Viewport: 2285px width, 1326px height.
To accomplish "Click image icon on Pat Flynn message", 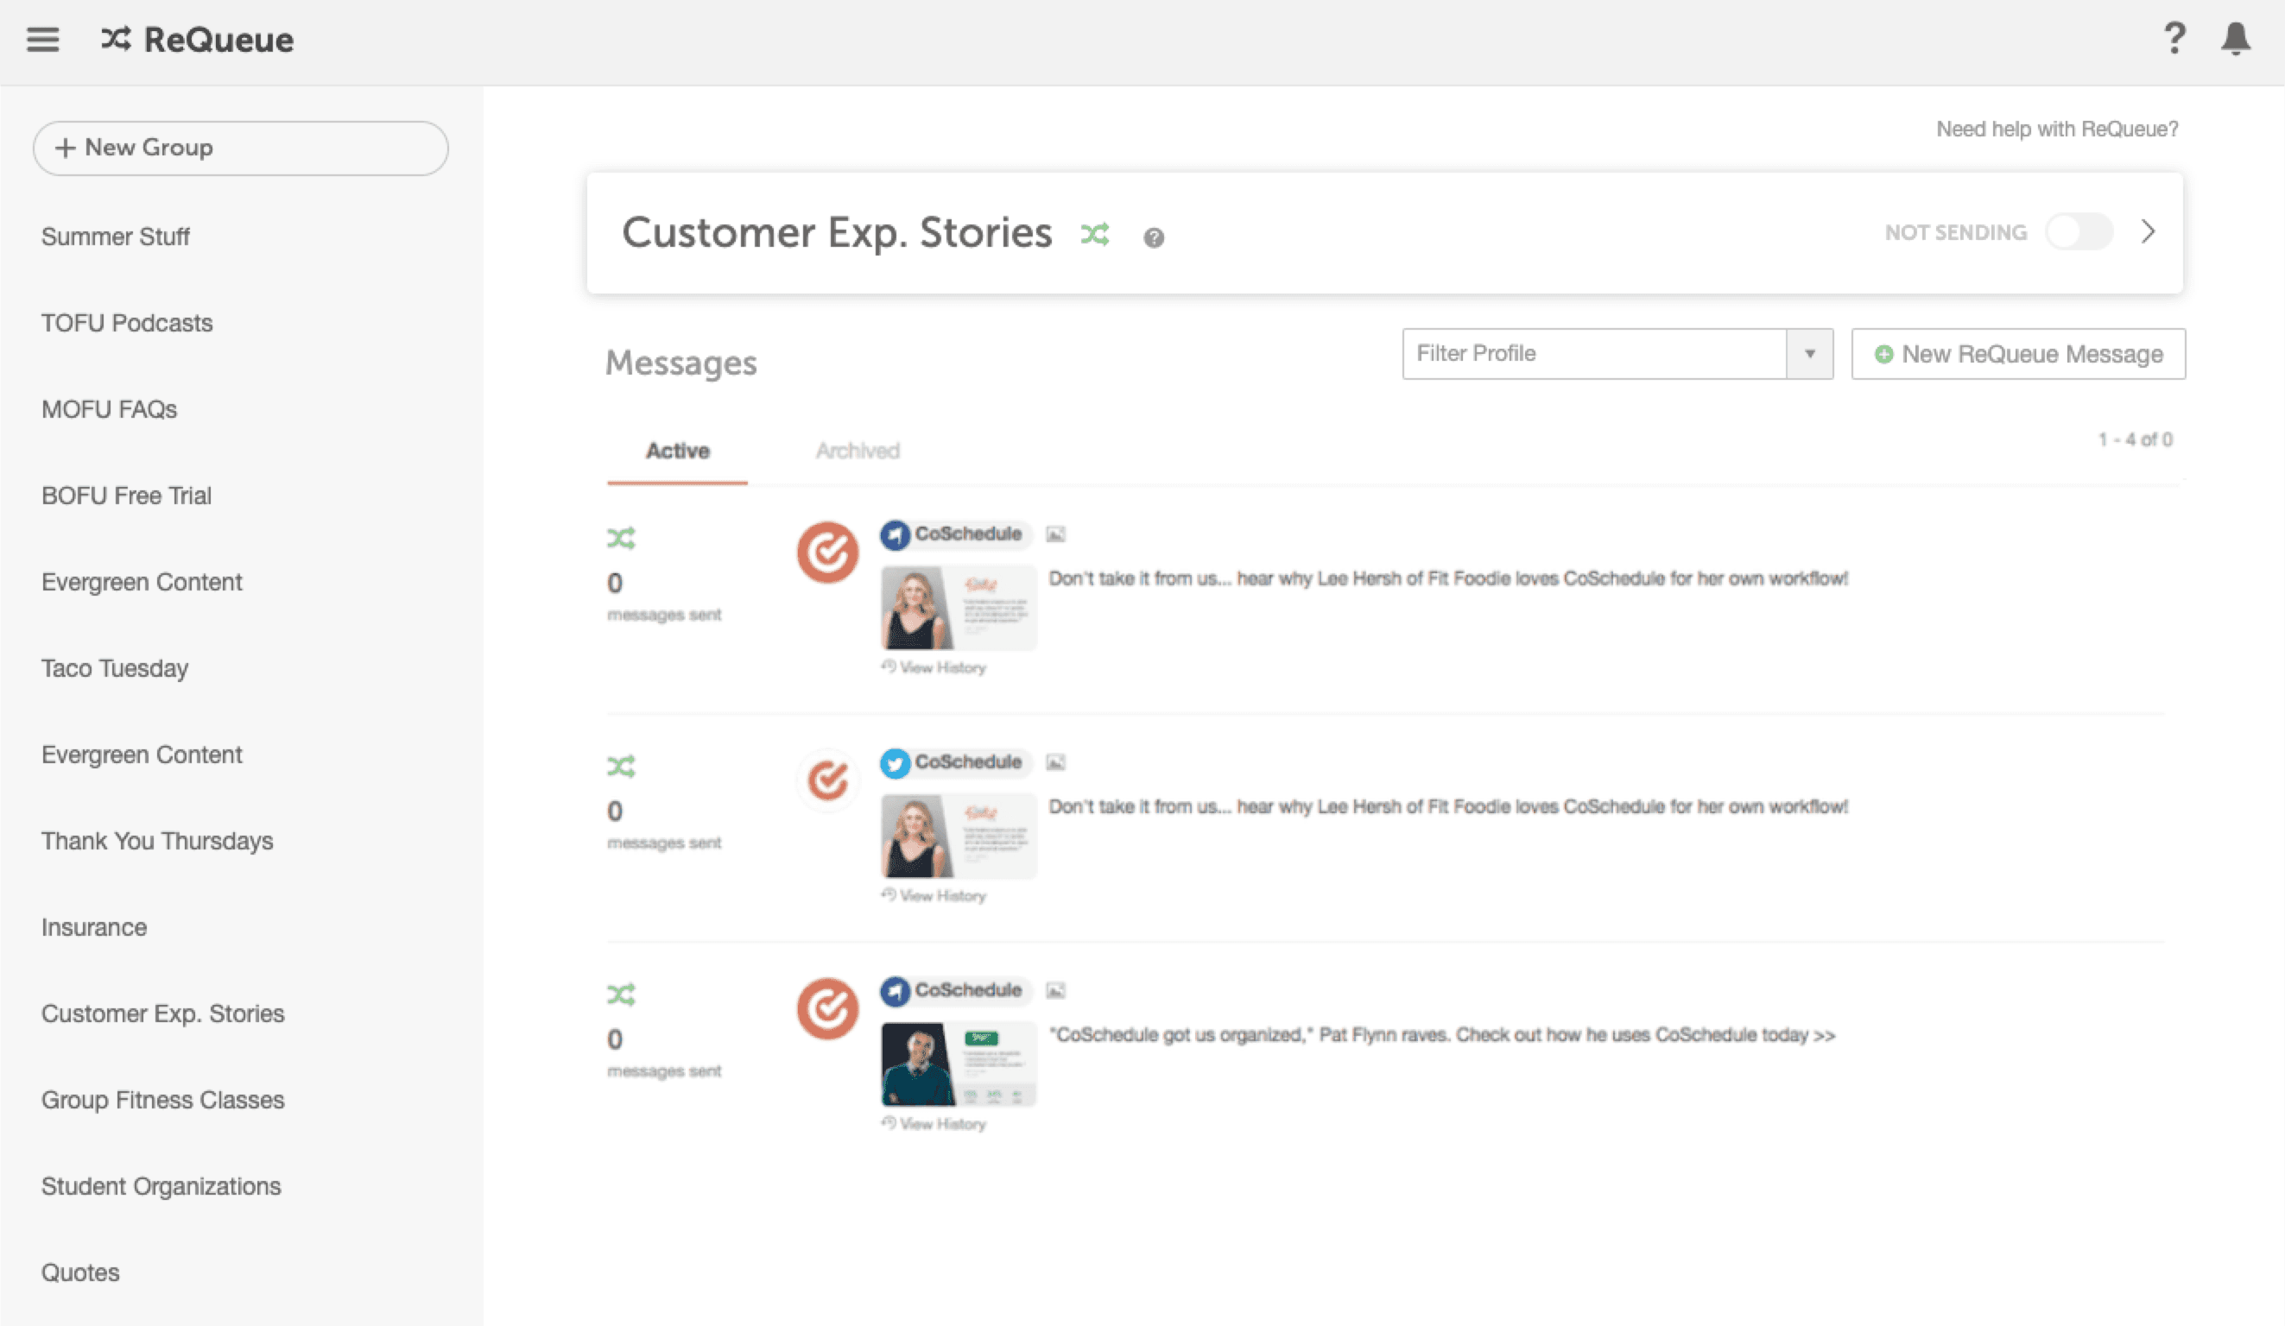I will (1055, 992).
